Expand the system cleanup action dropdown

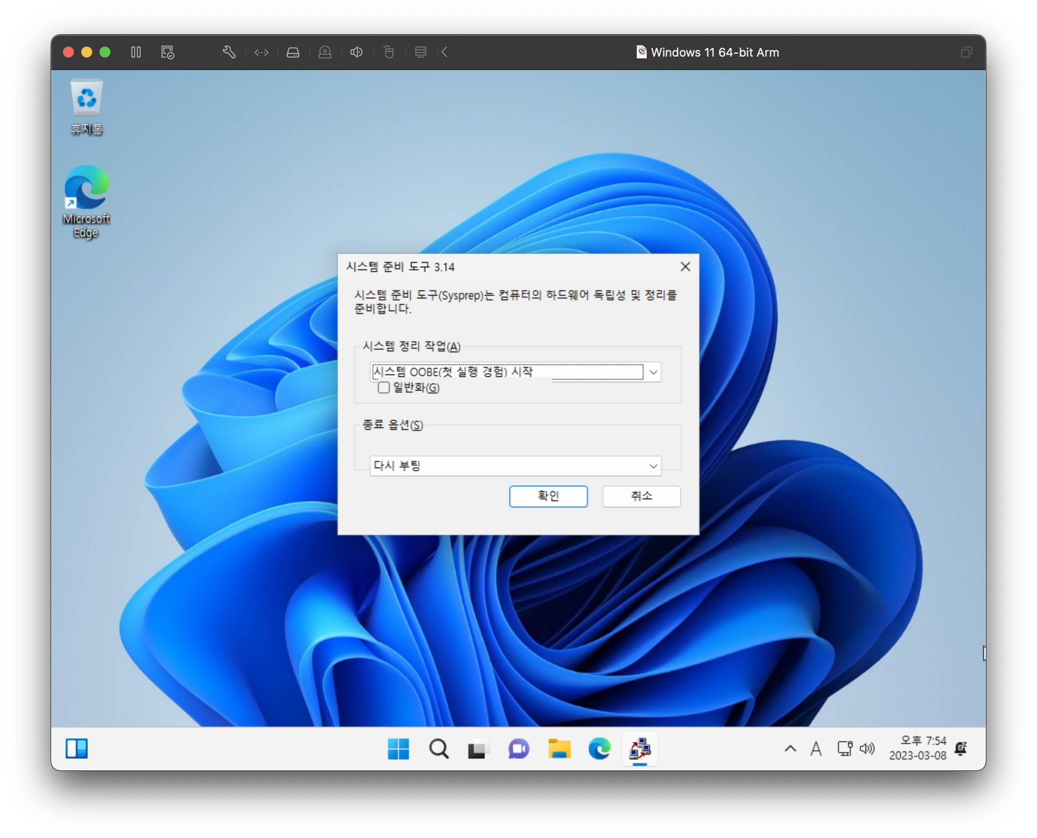[x=653, y=372]
